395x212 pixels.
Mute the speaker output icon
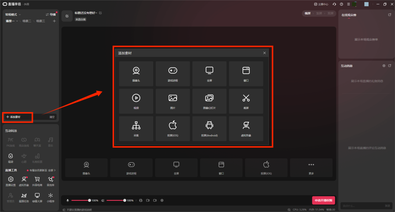point(103,200)
